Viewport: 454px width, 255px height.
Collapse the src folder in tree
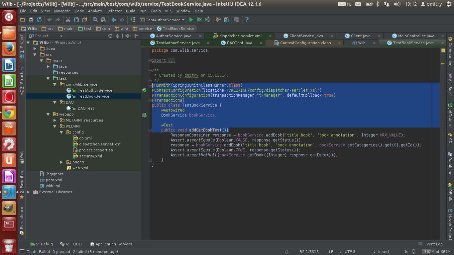[x=35, y=54]
